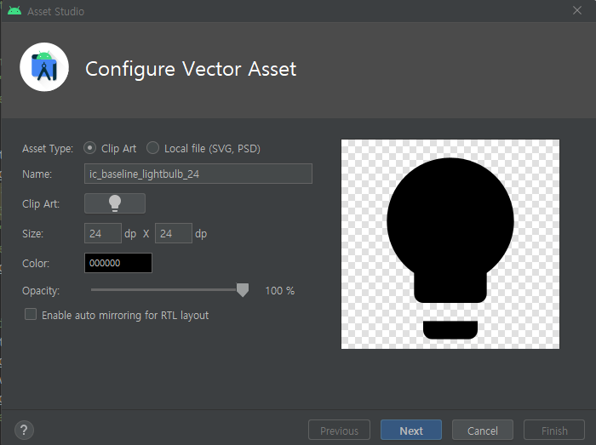Viewport: 596px width, 445px height.
Task: Click the Configure Vector Asset heading
Action: pyautogui.click(x=191, y=69)
